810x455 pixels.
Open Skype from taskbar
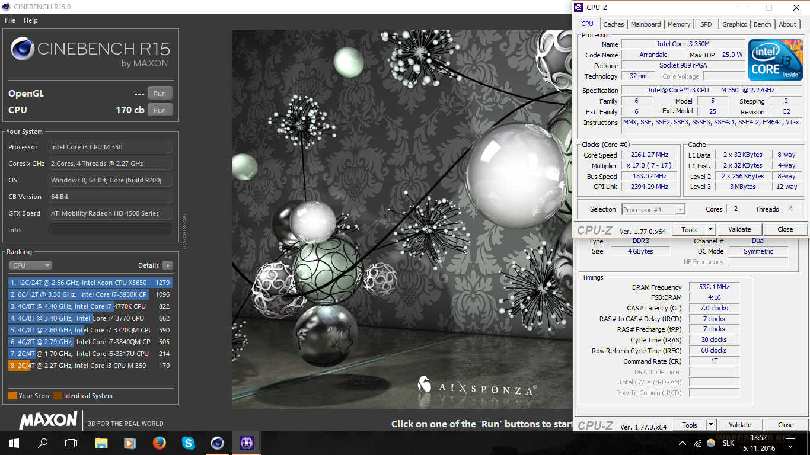[188, 443]
